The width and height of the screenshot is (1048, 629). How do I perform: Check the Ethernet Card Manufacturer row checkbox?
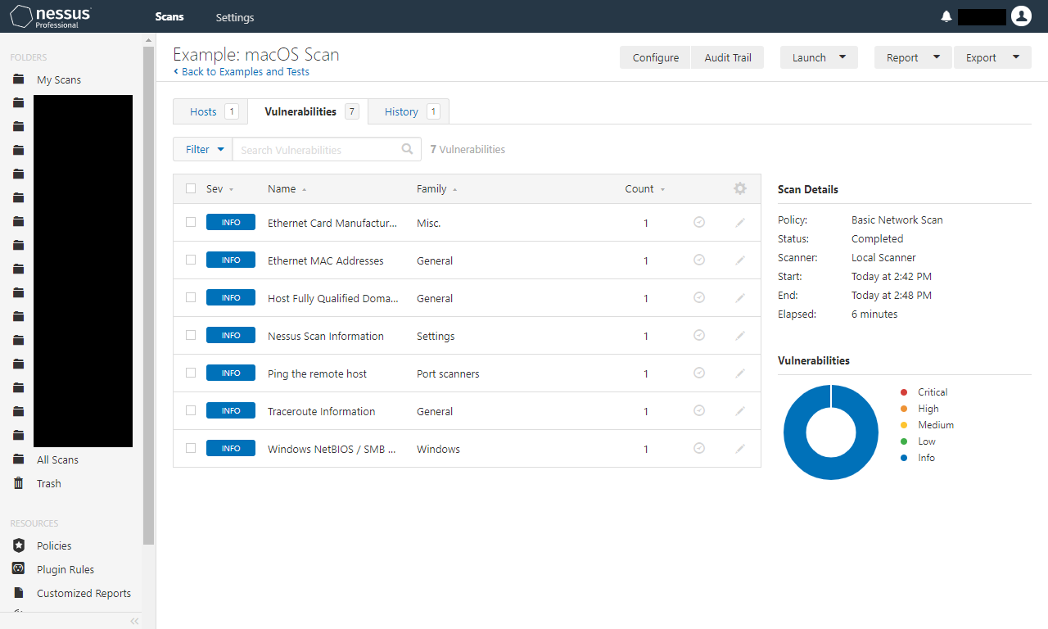click(191, 222)
